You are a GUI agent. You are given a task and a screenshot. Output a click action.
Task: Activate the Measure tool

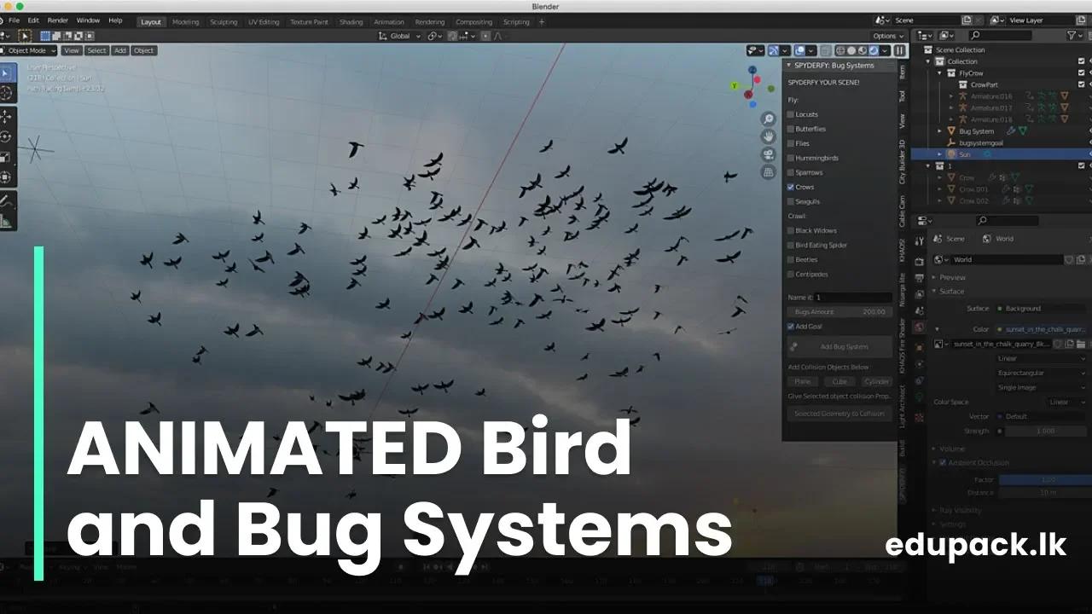tap(7, 223)
